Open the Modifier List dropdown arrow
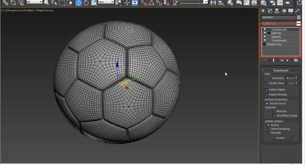 pyautogui.click(x=298, y=24)
